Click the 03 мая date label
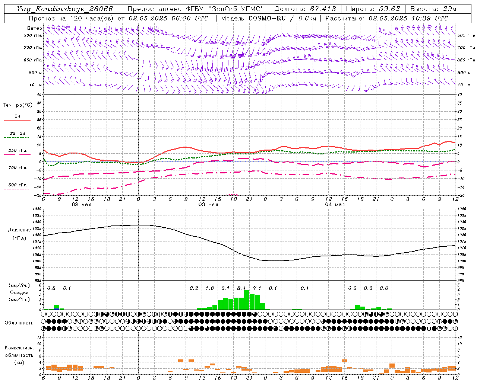This screenshot has height=381, width=477. pyautogui.click(x=208, y=205)
